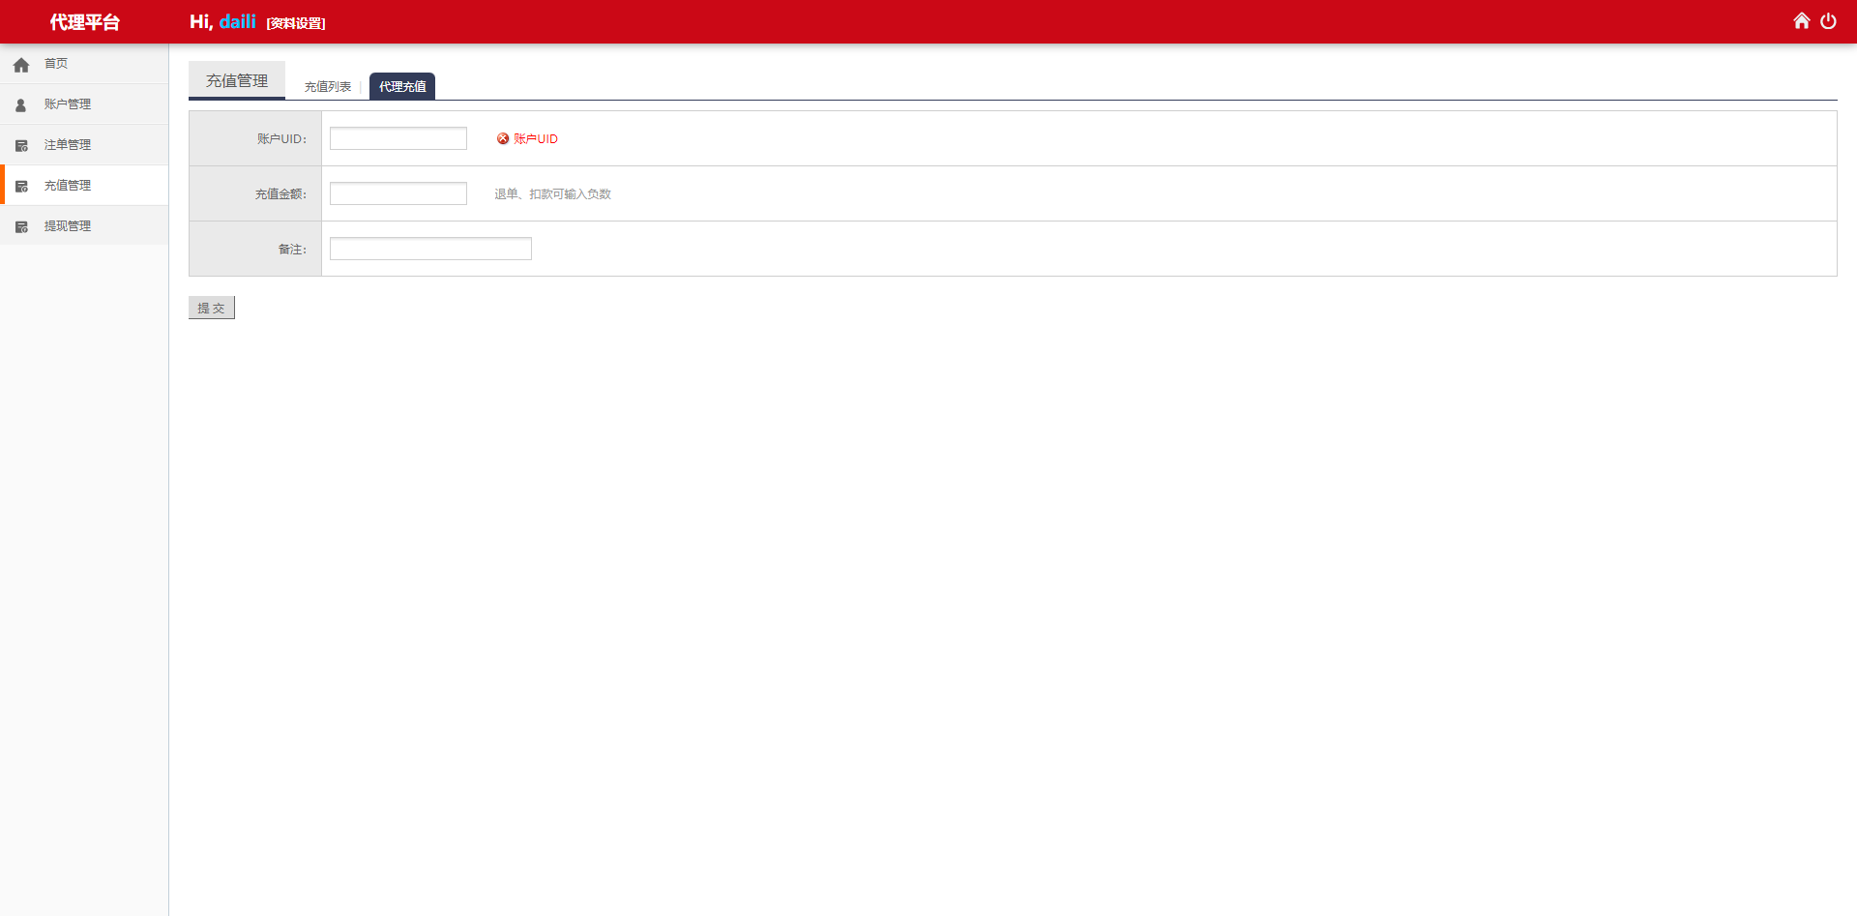The image size is (1857, 916).
Task: Click the home icon in the top-right header
Action: [1801, 21]
